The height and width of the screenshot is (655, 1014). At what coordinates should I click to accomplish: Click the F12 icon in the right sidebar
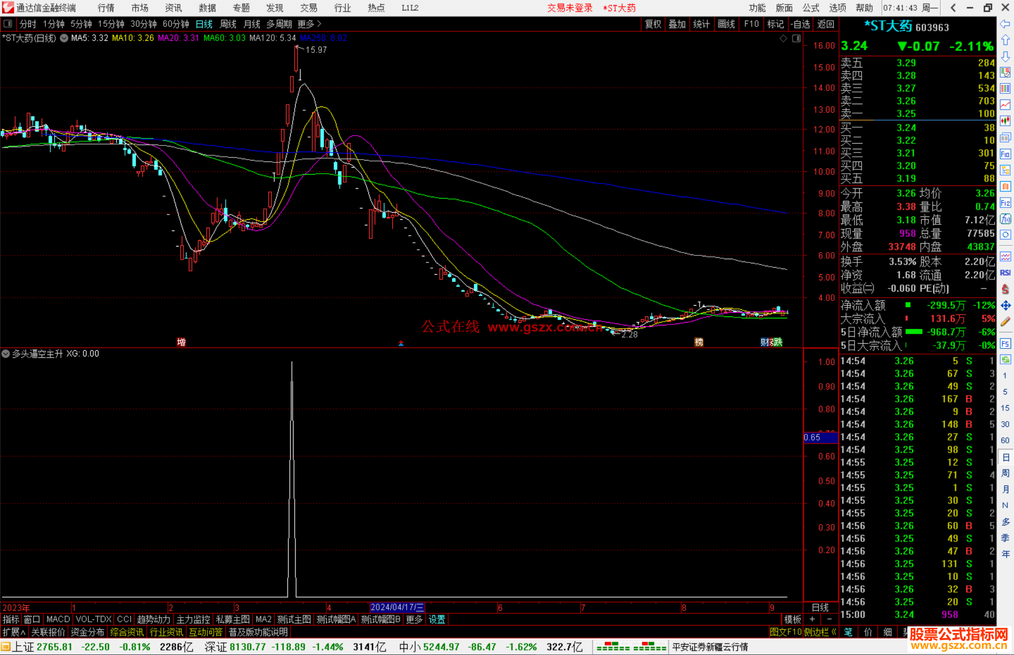pos(1005,203)
